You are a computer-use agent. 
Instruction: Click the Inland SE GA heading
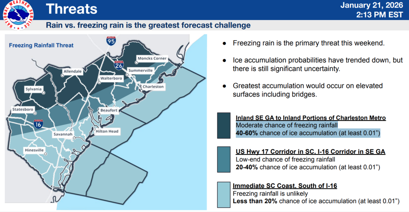(x=311, y=118)
